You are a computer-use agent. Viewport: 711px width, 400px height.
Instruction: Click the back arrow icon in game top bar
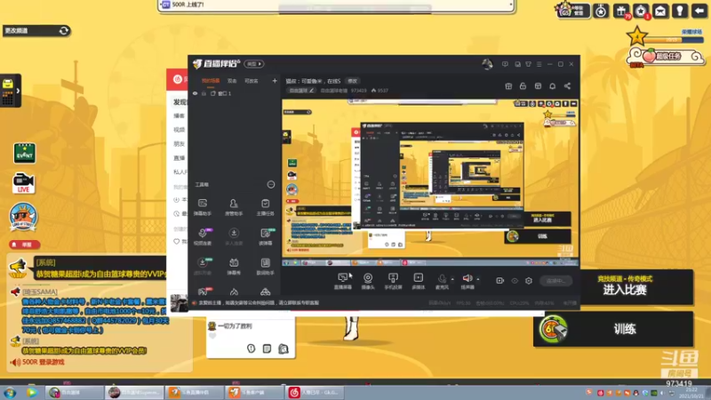point(699,11)
